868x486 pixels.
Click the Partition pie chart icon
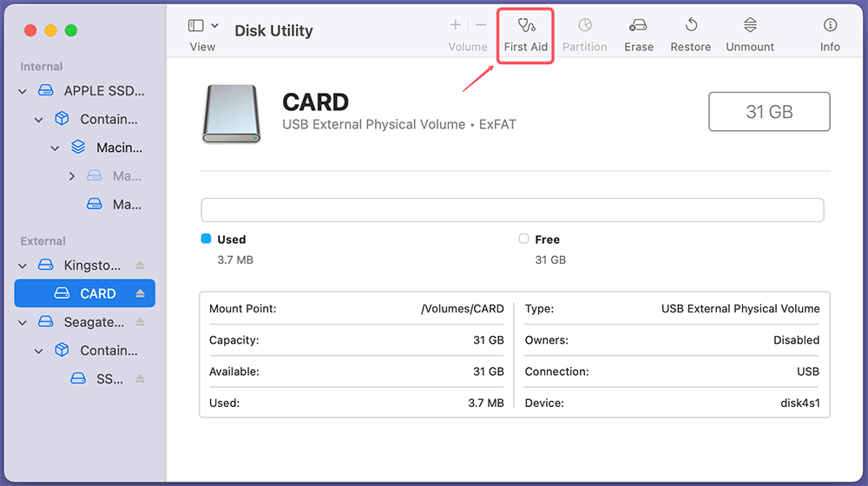(585, 25)
